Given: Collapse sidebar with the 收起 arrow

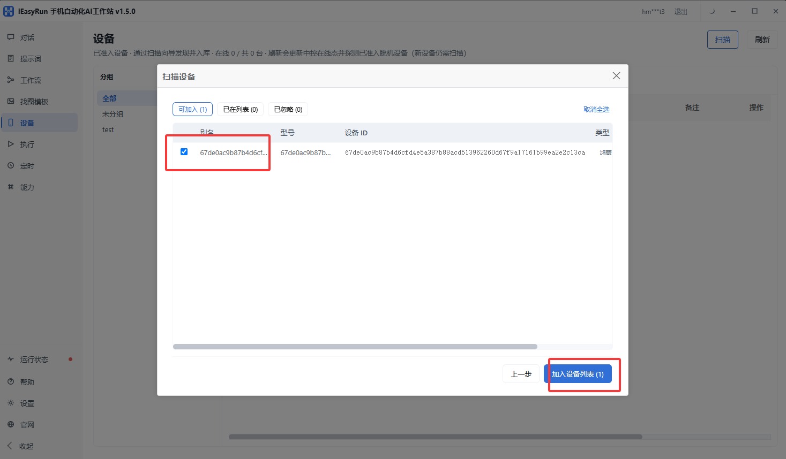Looking at the screenshot, I should 10,446.
